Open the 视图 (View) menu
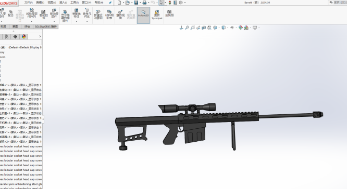 52,3
